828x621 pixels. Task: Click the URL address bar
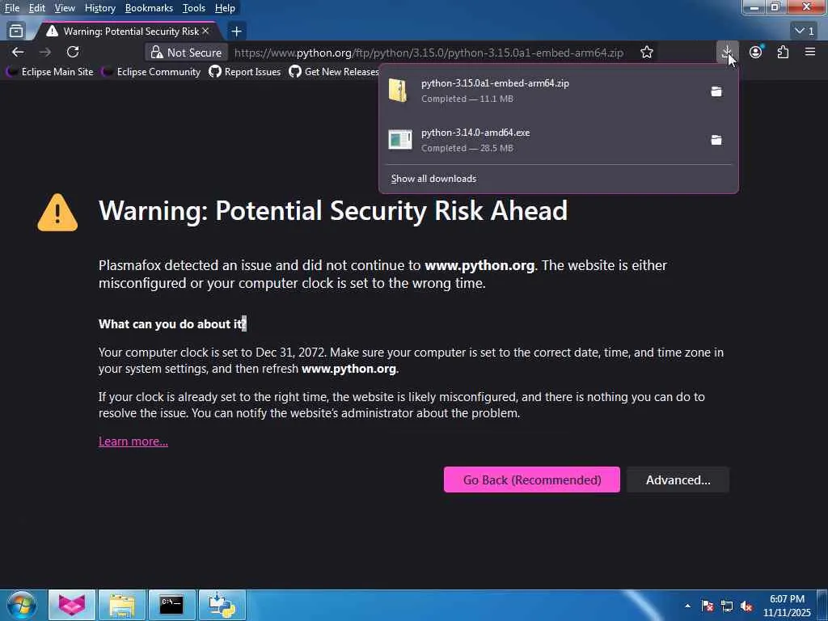coord(429,53)
